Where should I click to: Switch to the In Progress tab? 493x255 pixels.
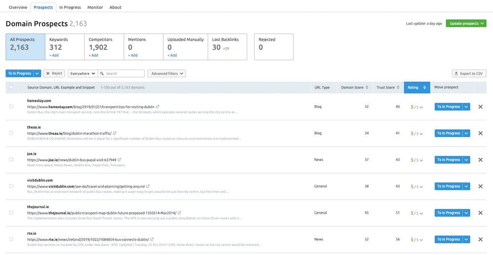(70, 7)
